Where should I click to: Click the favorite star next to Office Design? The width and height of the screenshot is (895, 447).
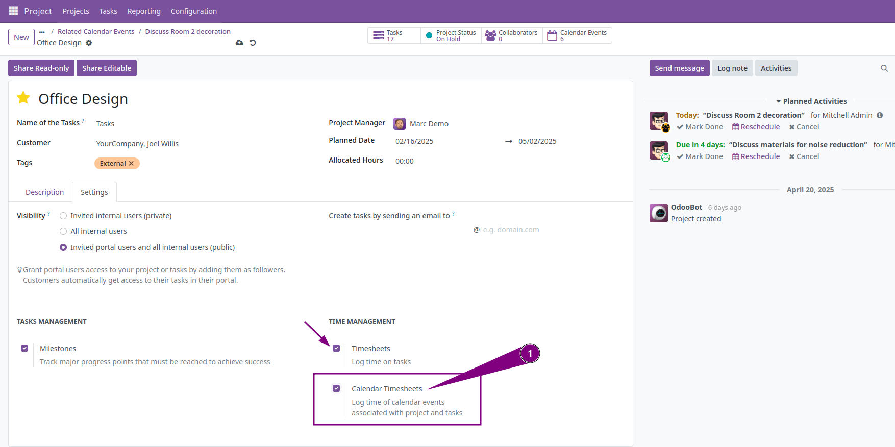click(x=23, y=98)
